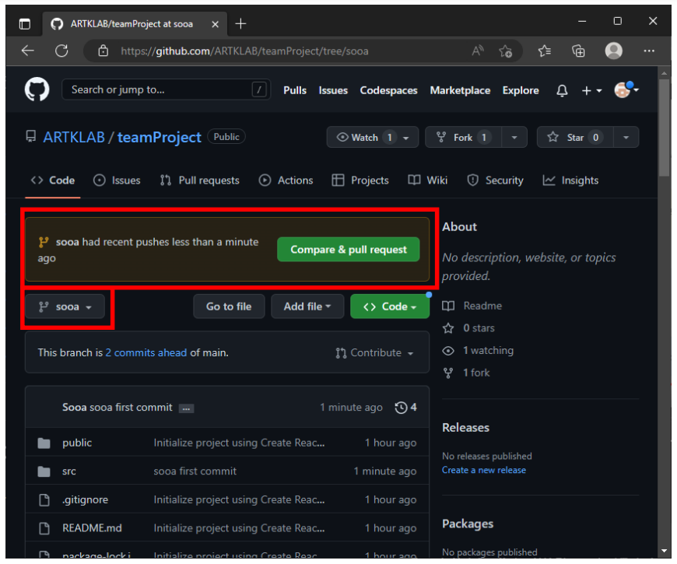Click Create a new release link

[483, 471]
